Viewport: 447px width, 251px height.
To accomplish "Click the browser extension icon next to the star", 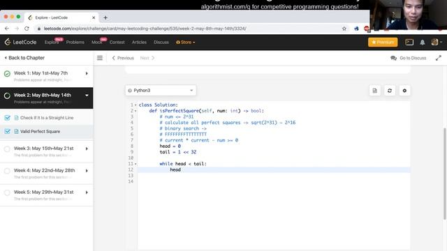I will pyautogui.click(x=356, y=29).
